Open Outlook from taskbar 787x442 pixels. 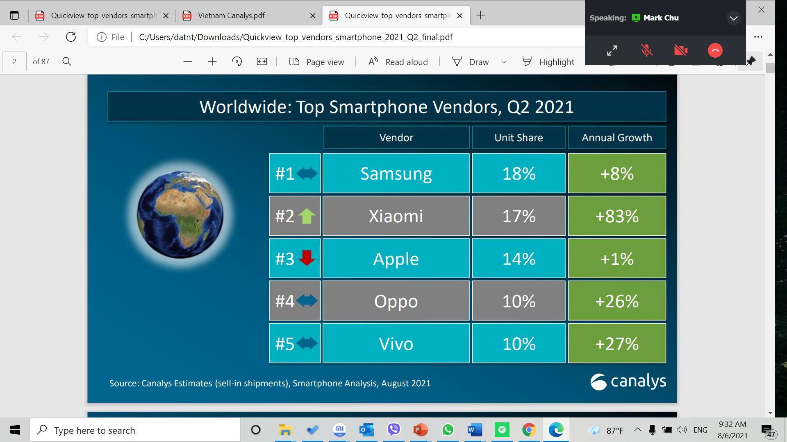(x=366, y=430)
